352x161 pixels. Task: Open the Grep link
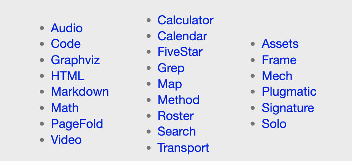[171, 68]
